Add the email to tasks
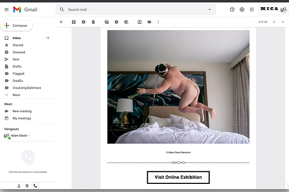Screen dimensions: 289x192 [x=126, y=22]
